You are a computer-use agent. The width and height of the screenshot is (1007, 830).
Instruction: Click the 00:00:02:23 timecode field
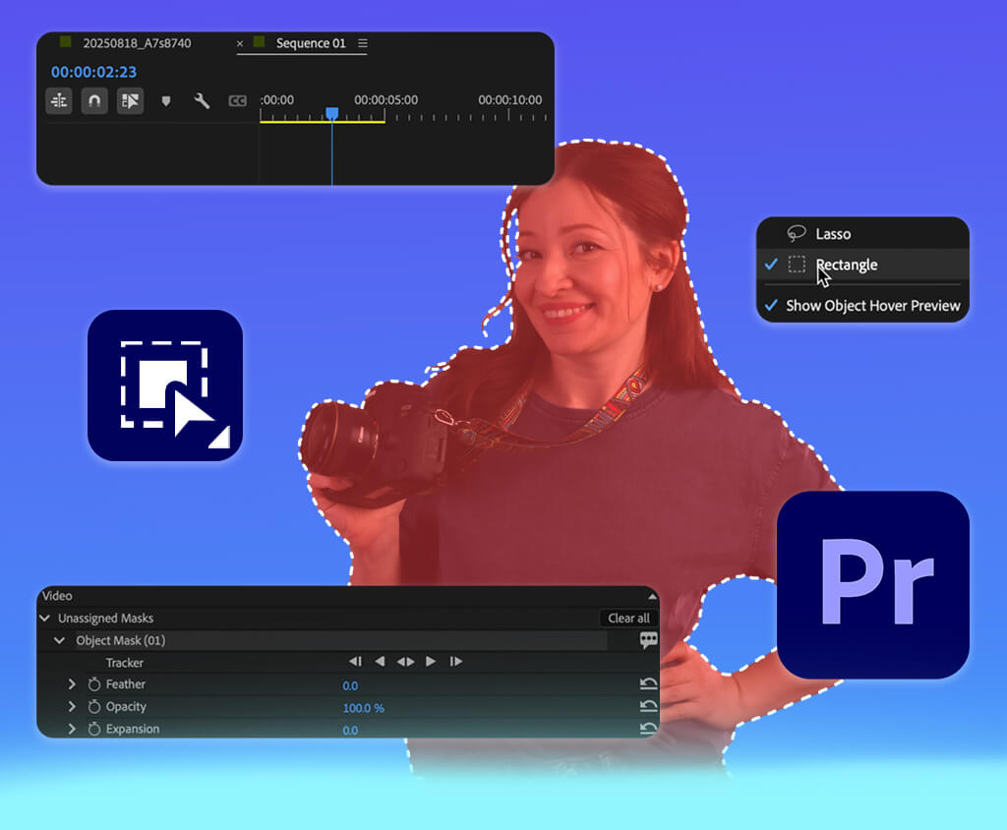tap(93, 72)
